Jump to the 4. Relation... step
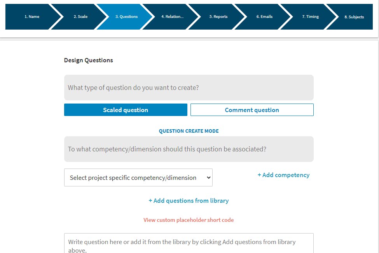 point(172,17)
